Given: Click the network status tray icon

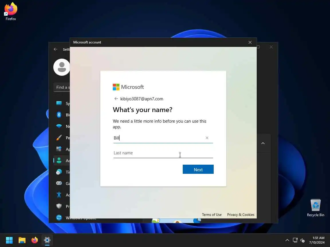Looking at the screenshot, I should pos(295,240).
